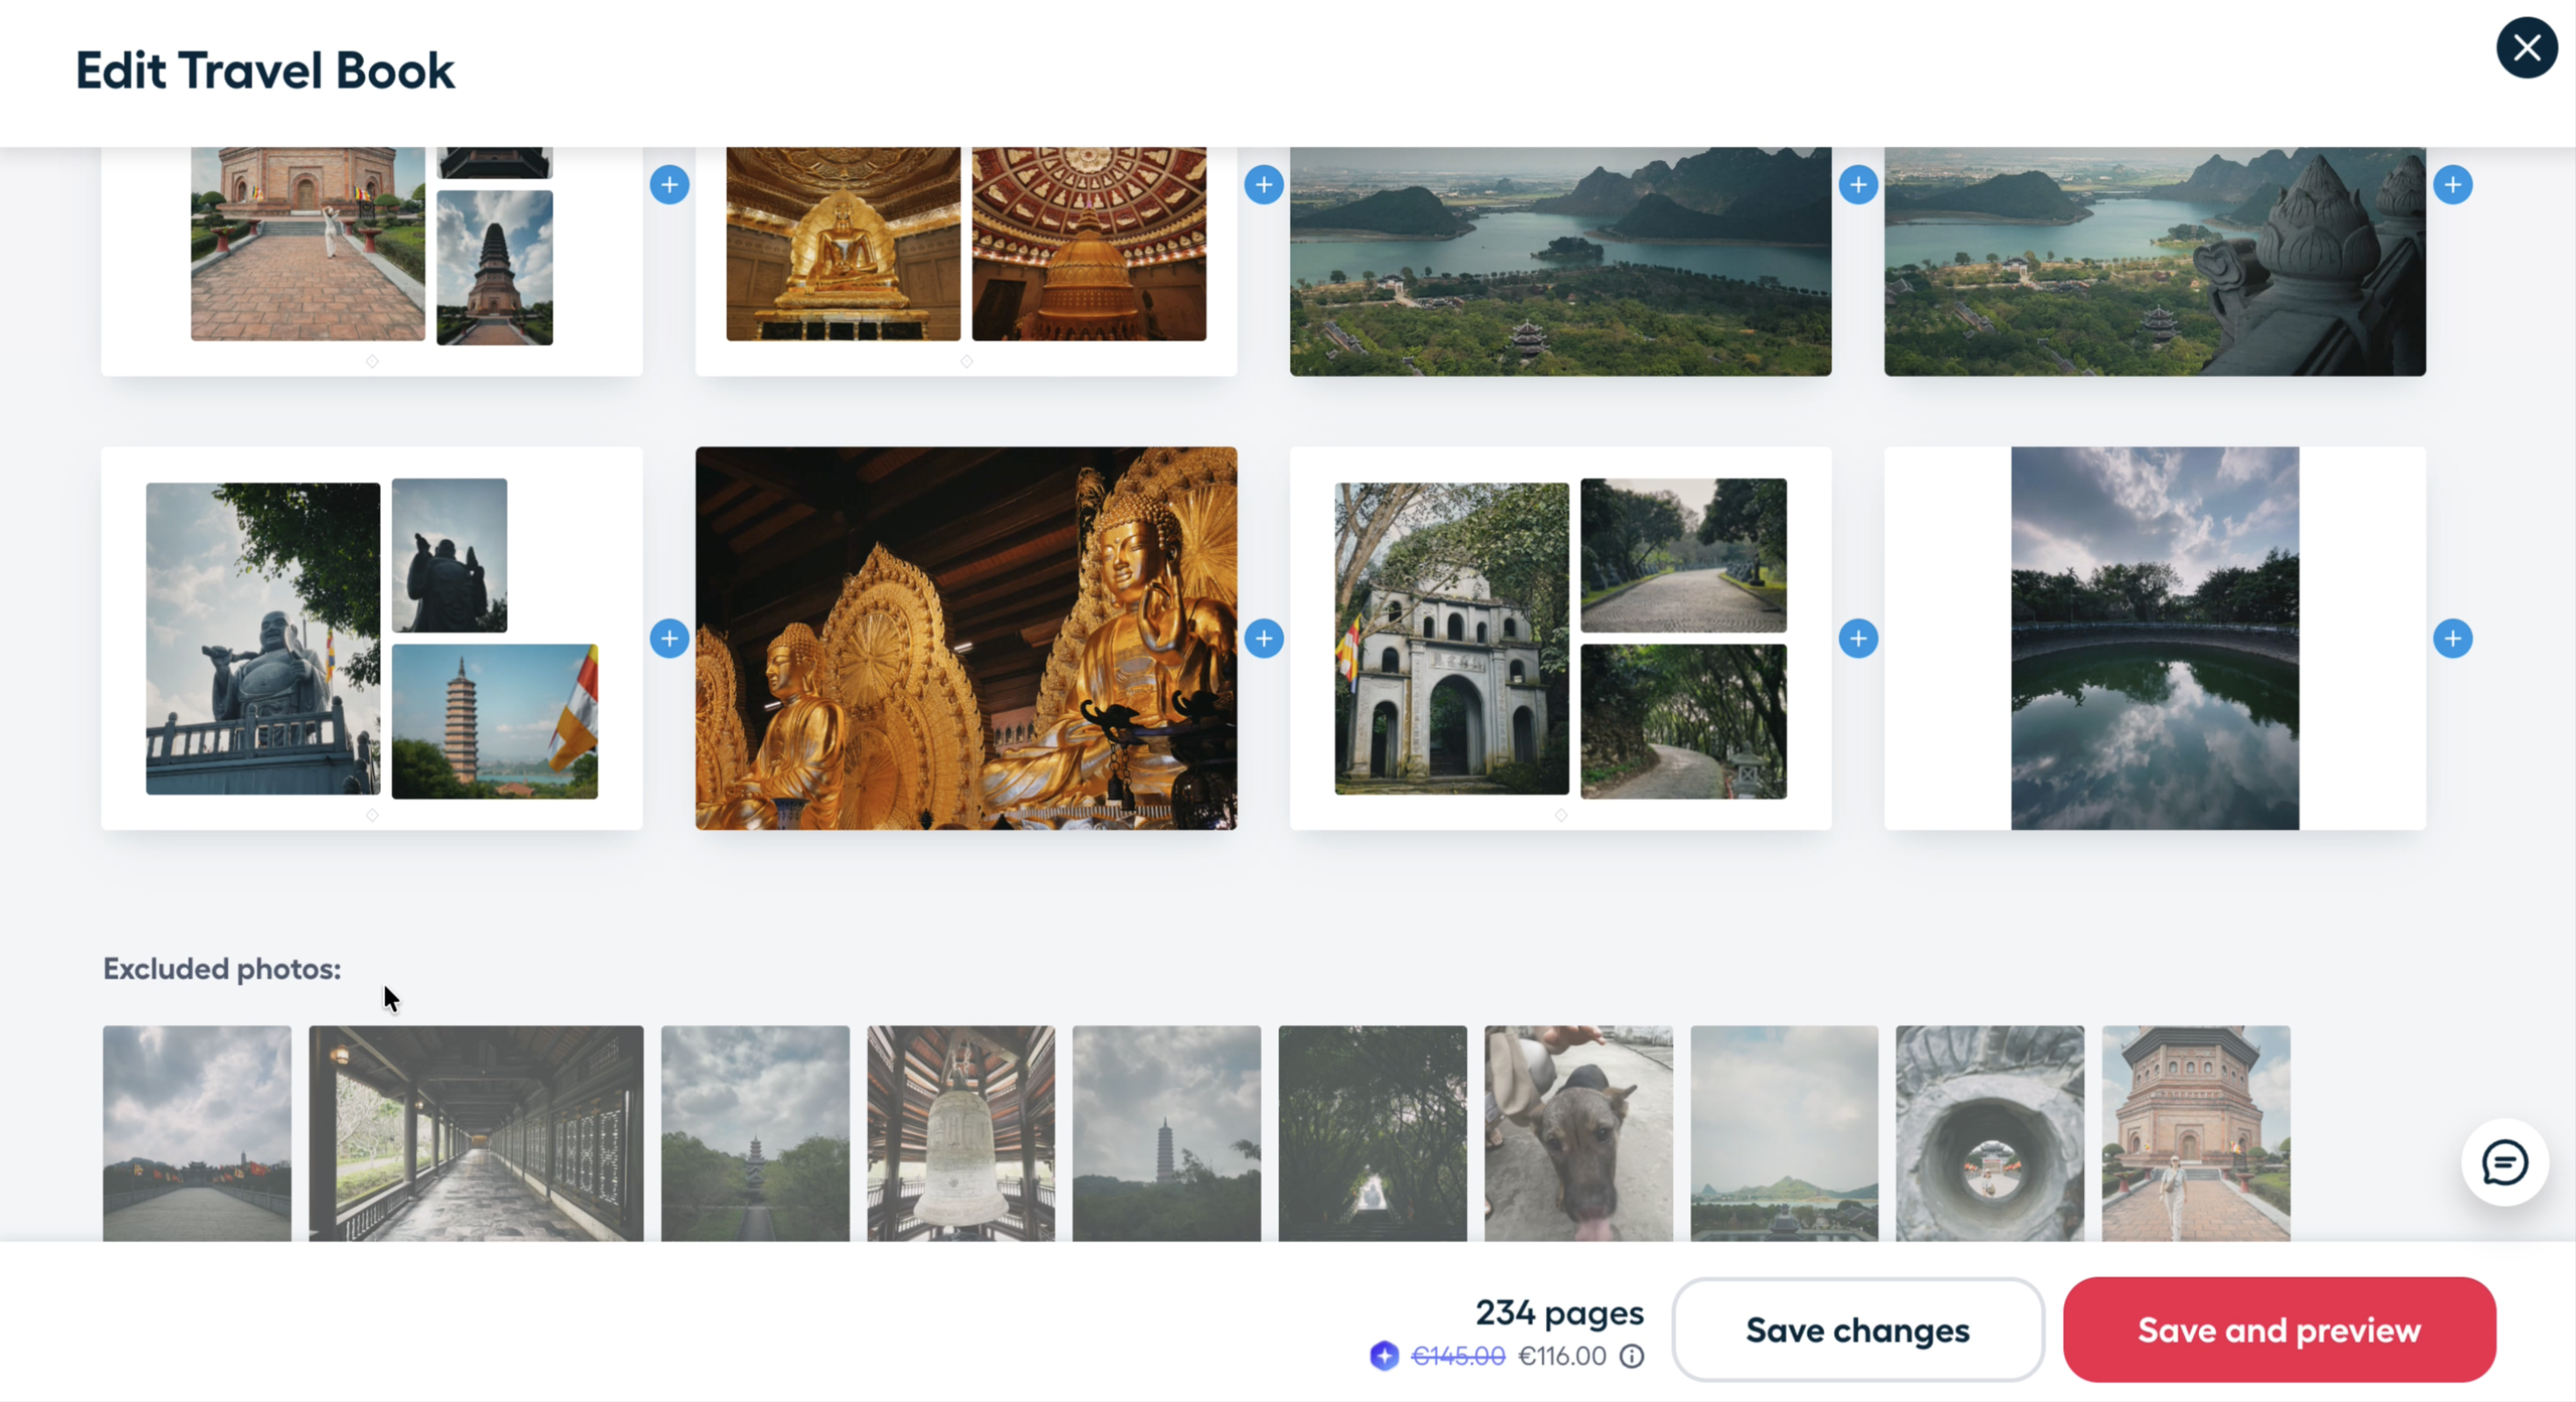Select the excluded wooden corridor photo
The height and width of the screenshot is (1402, 2576).
pyautogui.click(x=476, y=1133)
